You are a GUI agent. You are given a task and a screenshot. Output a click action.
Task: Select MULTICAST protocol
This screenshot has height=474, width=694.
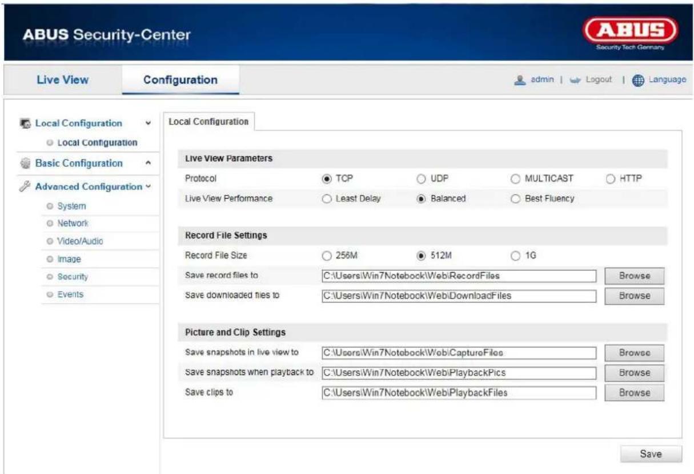pyautogui.click(x=516, y=179)
